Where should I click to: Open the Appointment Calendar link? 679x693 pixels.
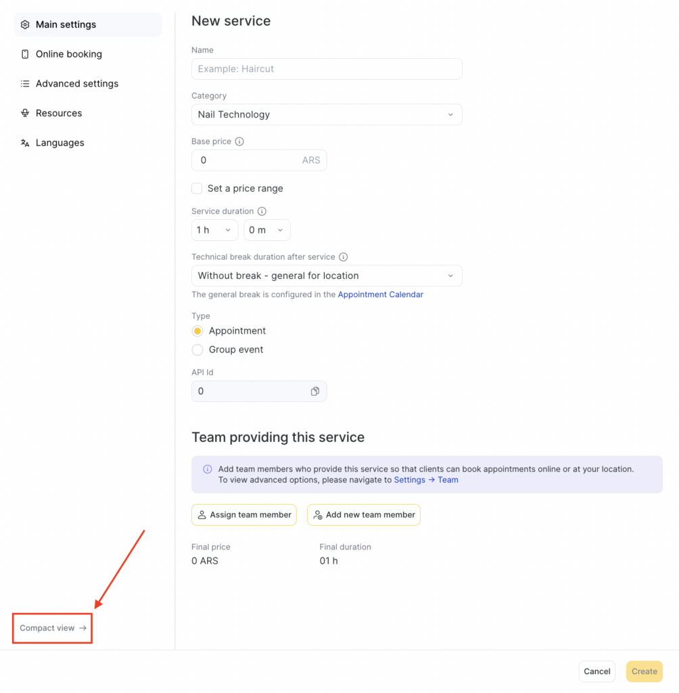(380, 294)
